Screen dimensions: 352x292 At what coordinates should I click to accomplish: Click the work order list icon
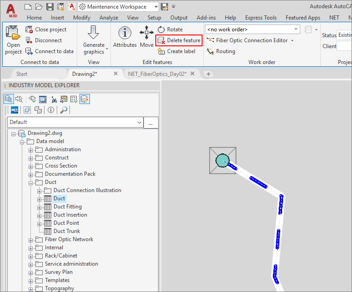click(308, 30)
